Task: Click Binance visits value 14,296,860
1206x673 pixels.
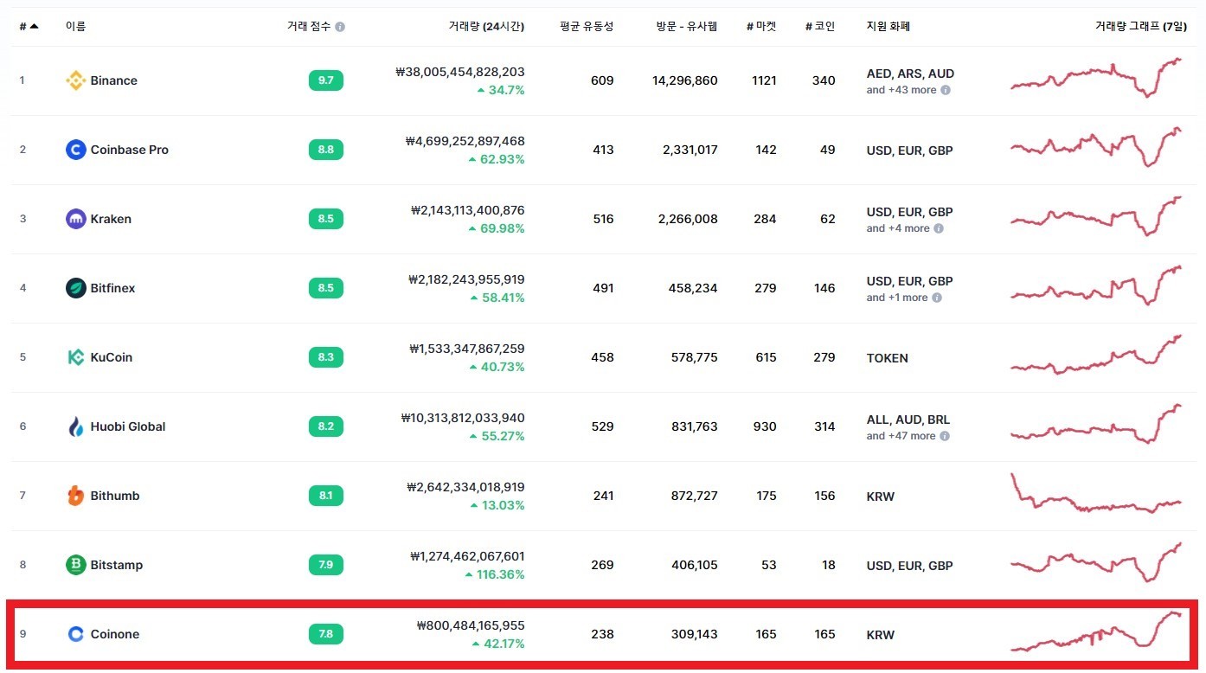Action: tap(685, 80)
